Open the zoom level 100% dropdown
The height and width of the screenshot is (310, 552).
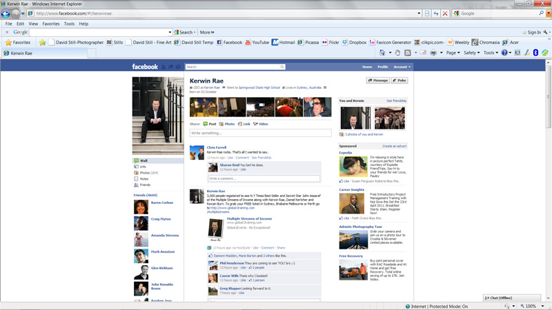click(x=542, y=306)
